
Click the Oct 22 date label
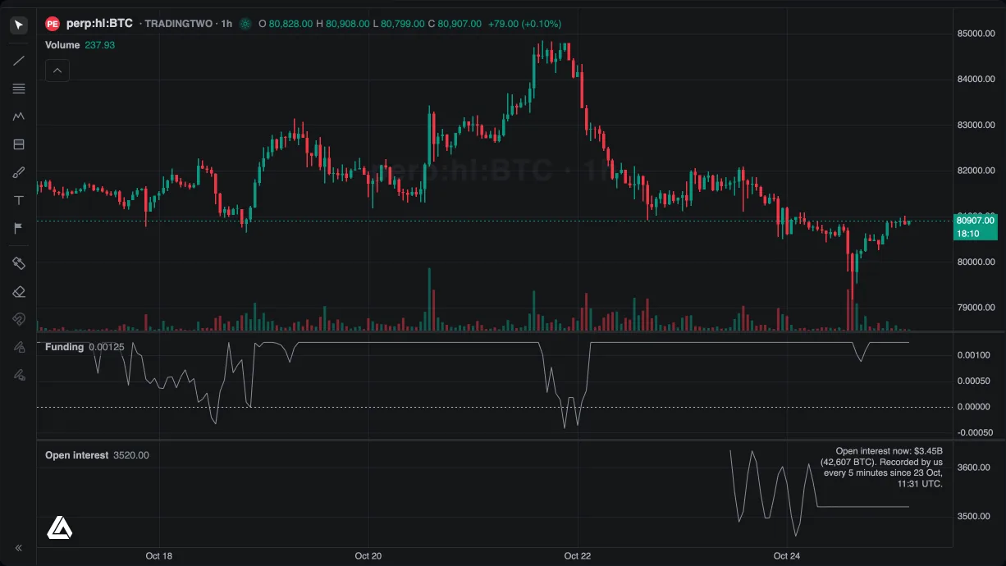tap(578, 556)
